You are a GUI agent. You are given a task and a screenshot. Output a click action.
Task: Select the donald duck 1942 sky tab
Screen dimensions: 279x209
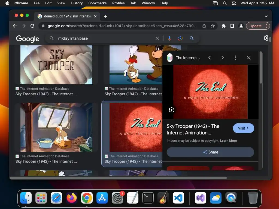[67, 16]
